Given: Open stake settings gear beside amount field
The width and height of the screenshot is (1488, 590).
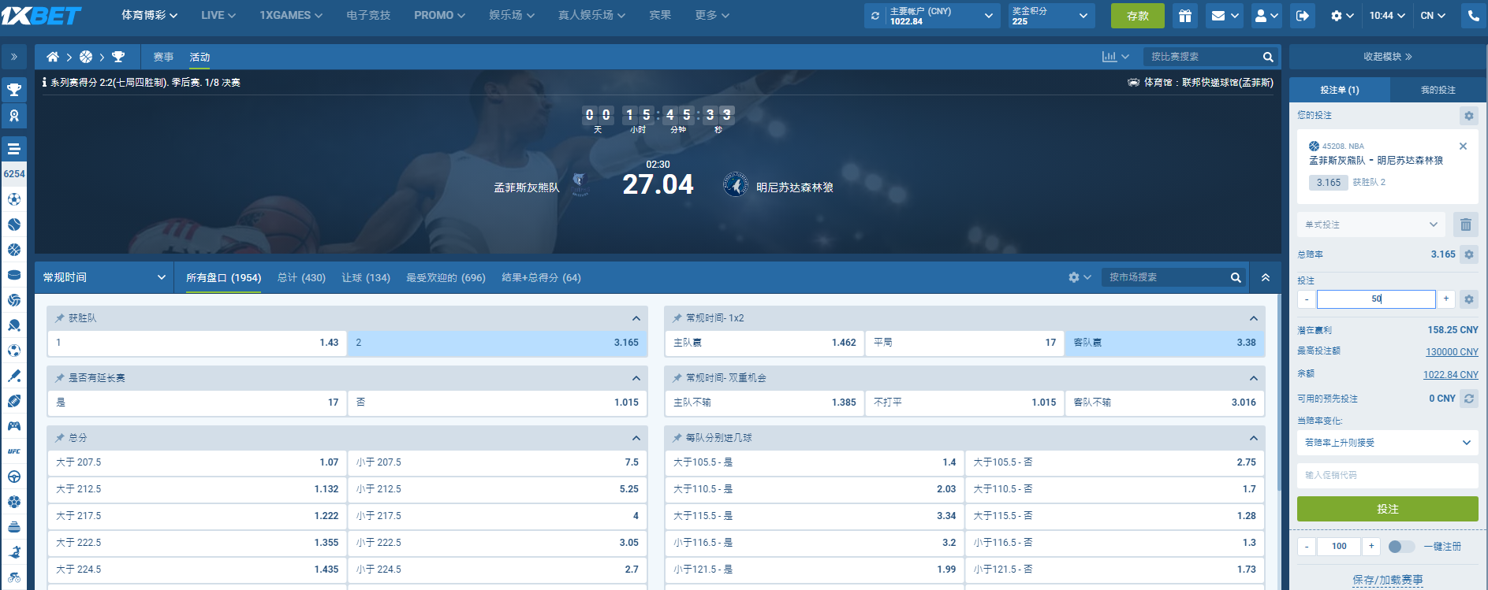Looking at the screenshot, I should pos(1468,299).
